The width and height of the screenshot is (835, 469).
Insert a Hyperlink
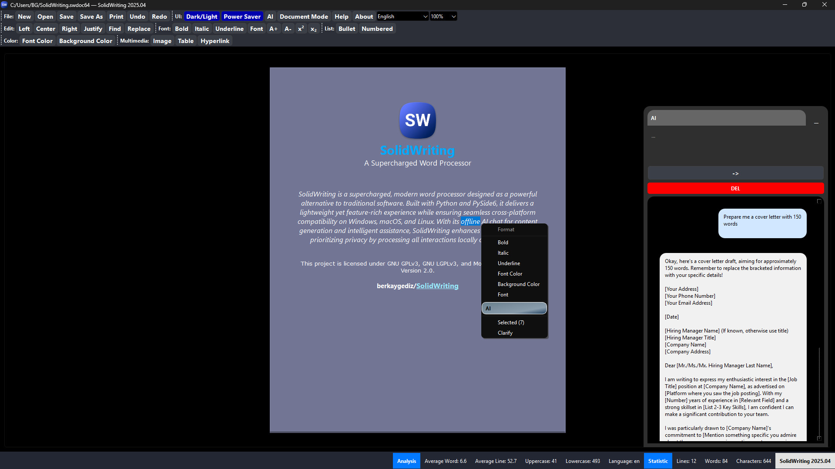coord(215,41)
